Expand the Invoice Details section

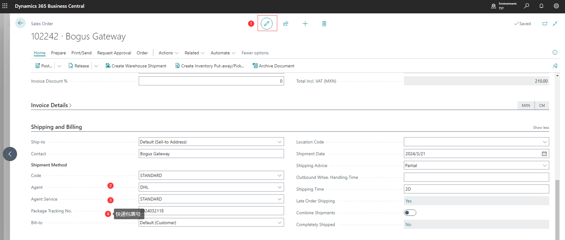(51, 105)
